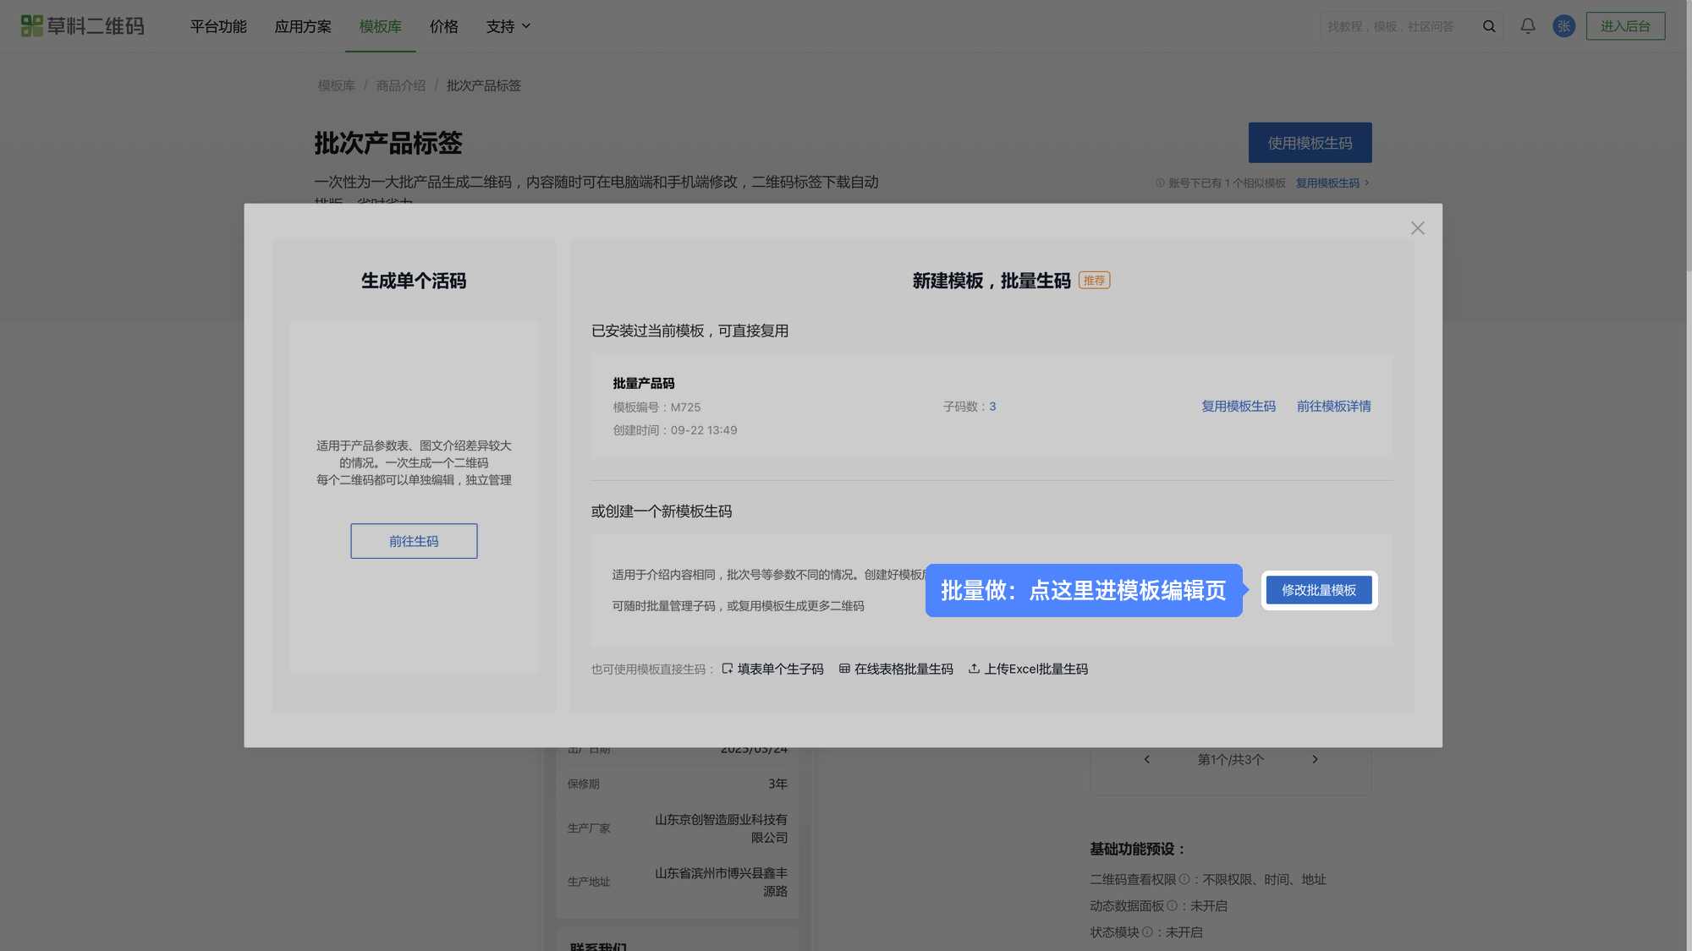1692x951 pixels.
Task: Click the 批次产品标签 breadcrumb text
Action: pos(484,85)
